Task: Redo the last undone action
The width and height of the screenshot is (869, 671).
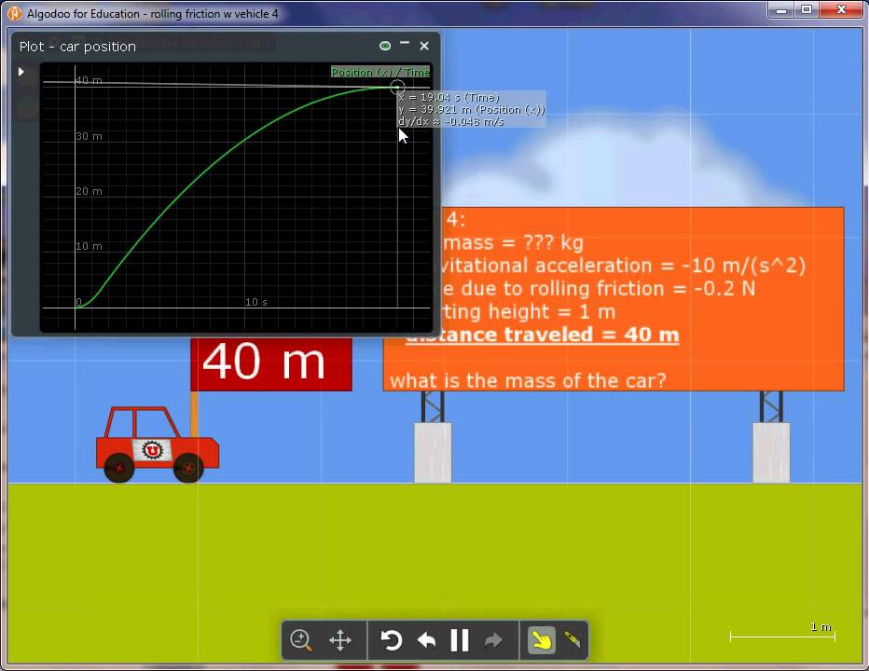Action: pyautogui.click(x=493, y=641)
